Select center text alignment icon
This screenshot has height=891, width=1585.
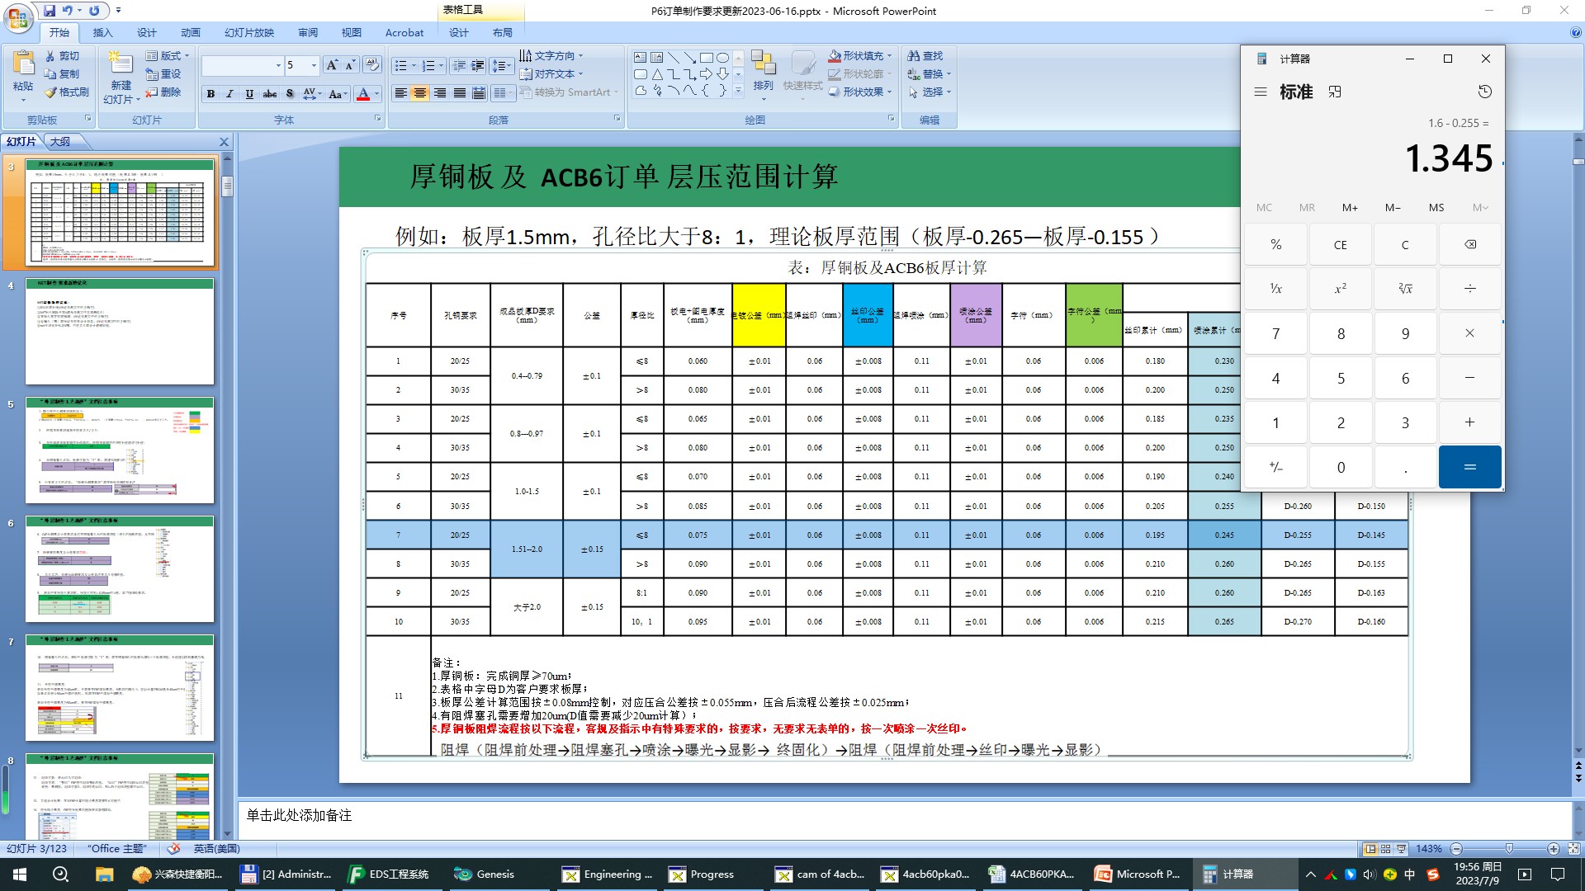pos(420,93)
